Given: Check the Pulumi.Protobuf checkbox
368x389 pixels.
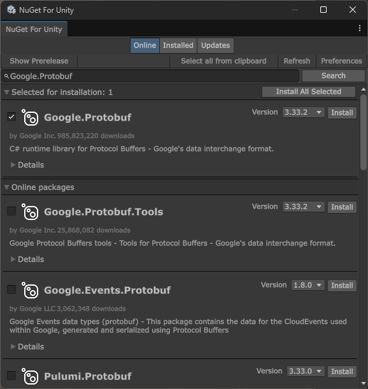Looking at the screenshot, I should click(11, 376).
